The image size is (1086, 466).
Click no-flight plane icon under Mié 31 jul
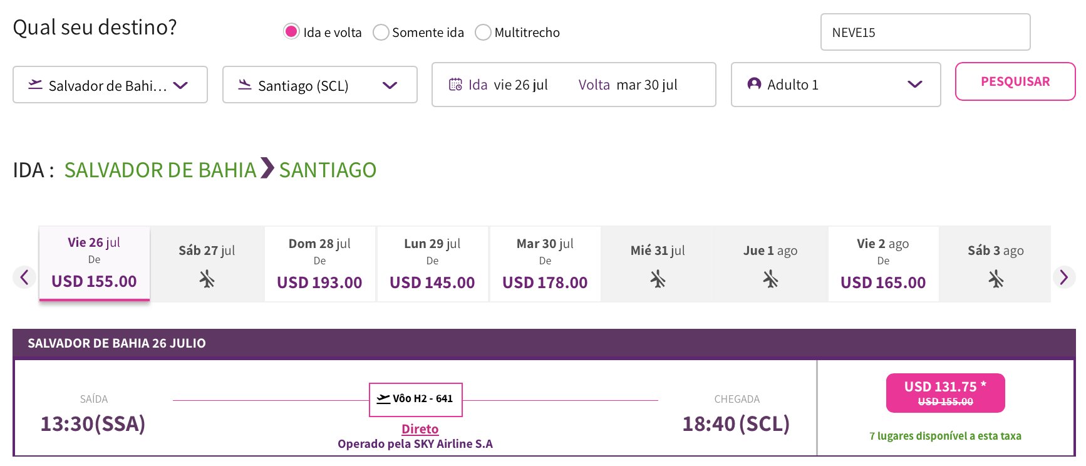tap(658, 279)
